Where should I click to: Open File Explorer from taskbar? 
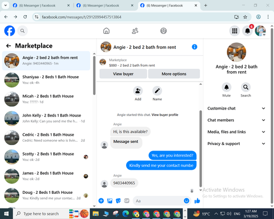[x=95, y=214]
